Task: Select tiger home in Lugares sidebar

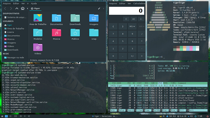Action: coord(8,25)
